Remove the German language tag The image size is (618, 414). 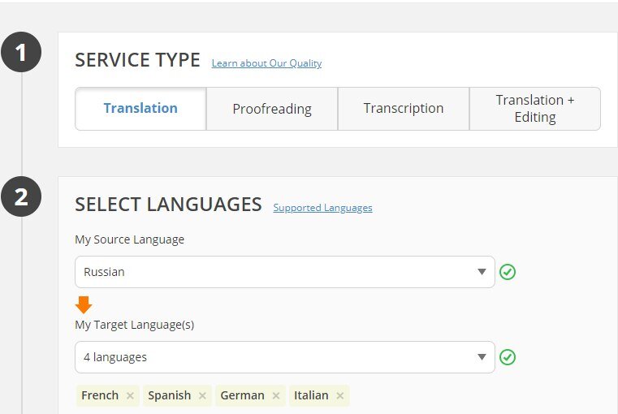[x=276, y=396]
